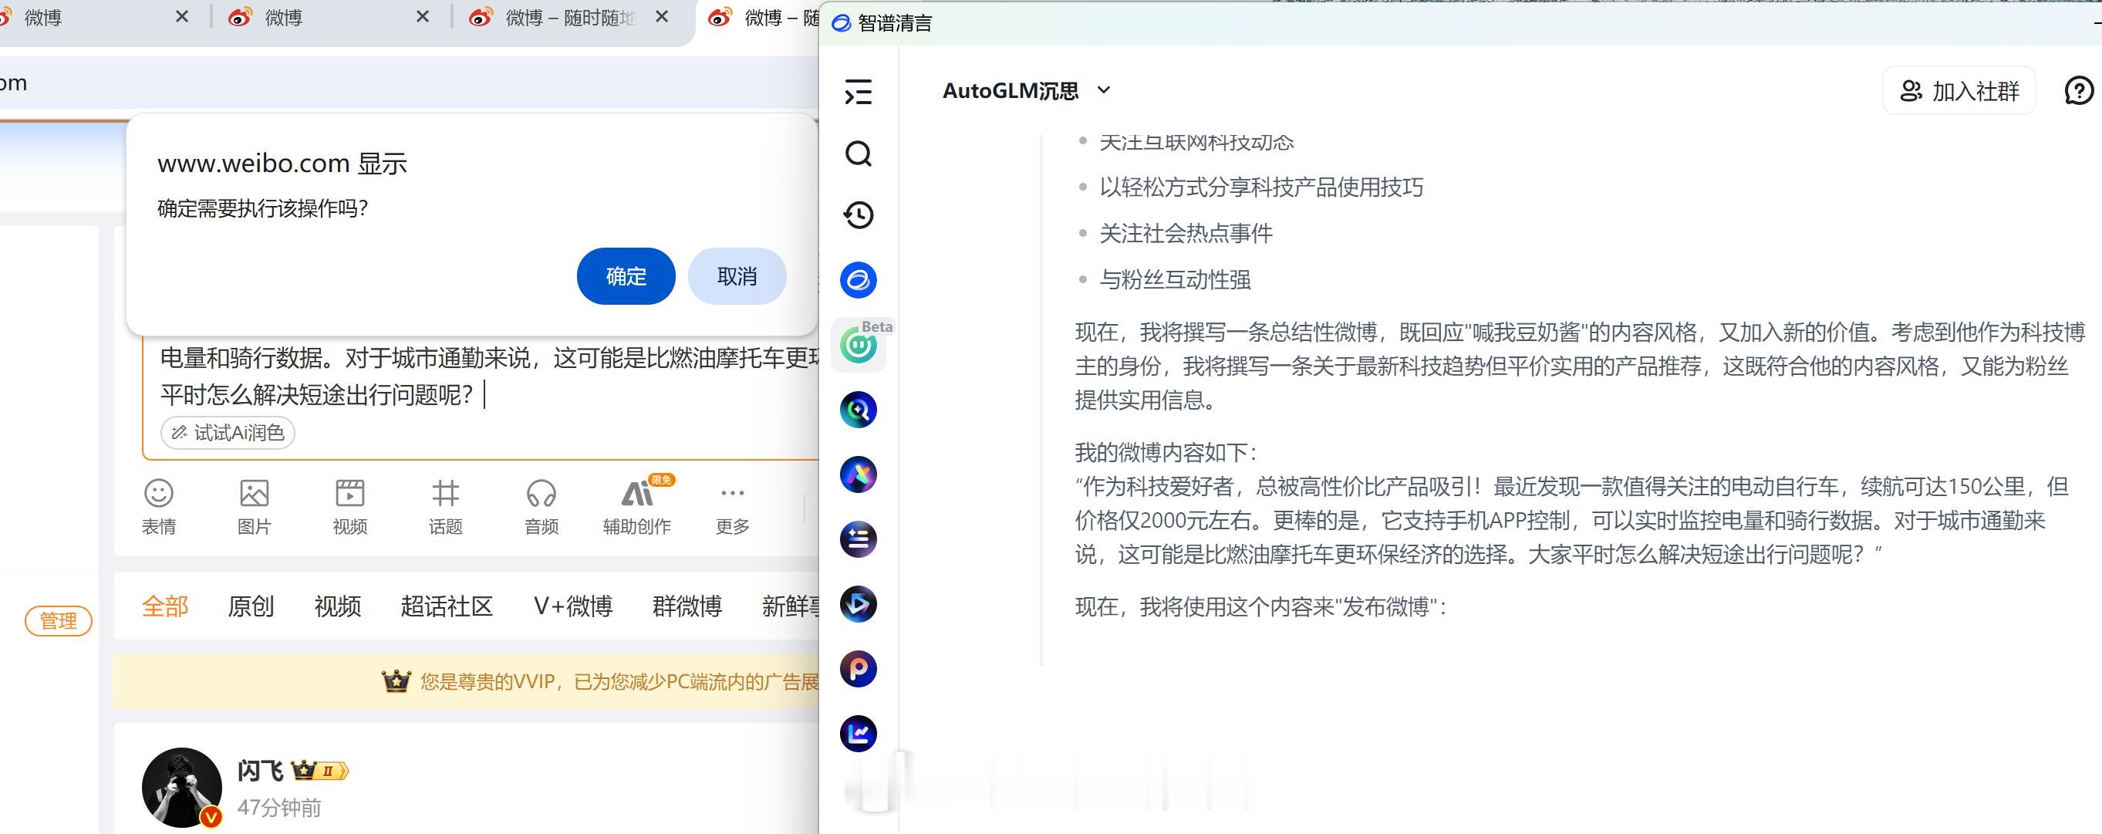Open the help question mark icon

[2078, 90]
